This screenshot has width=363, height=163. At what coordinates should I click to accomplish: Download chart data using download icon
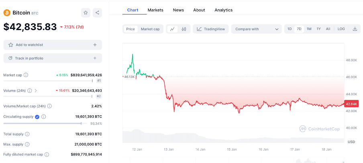pyautogui.click(x=355, y=29)
